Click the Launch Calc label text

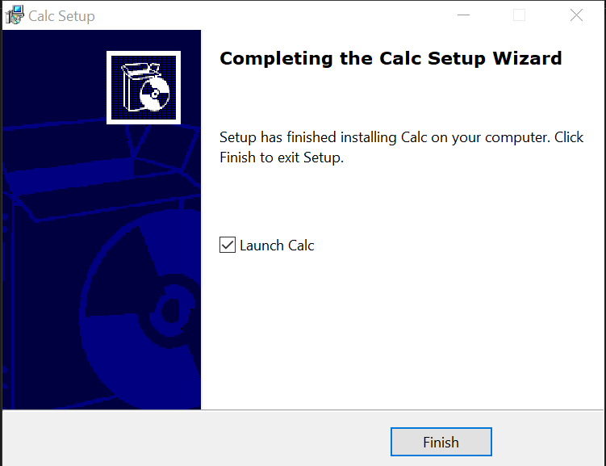(x=277, y=246)
